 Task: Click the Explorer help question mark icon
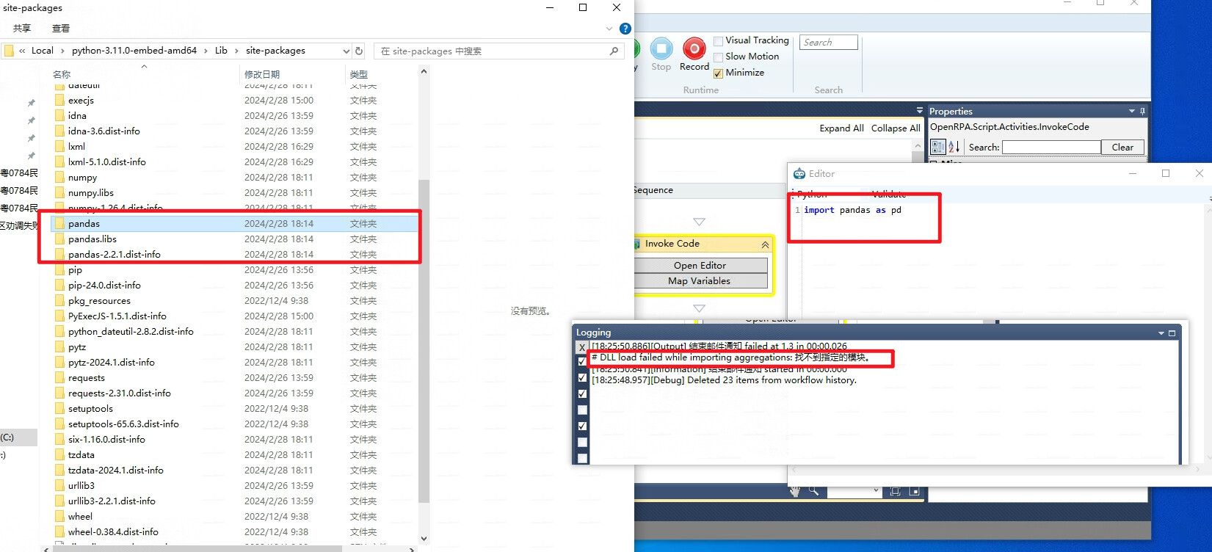[x=625, y=29]
